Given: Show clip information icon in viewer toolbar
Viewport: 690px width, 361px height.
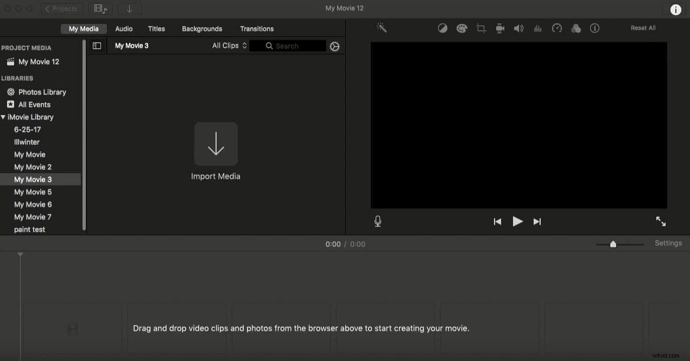Looking at the screenshot, I should [594, 28].
